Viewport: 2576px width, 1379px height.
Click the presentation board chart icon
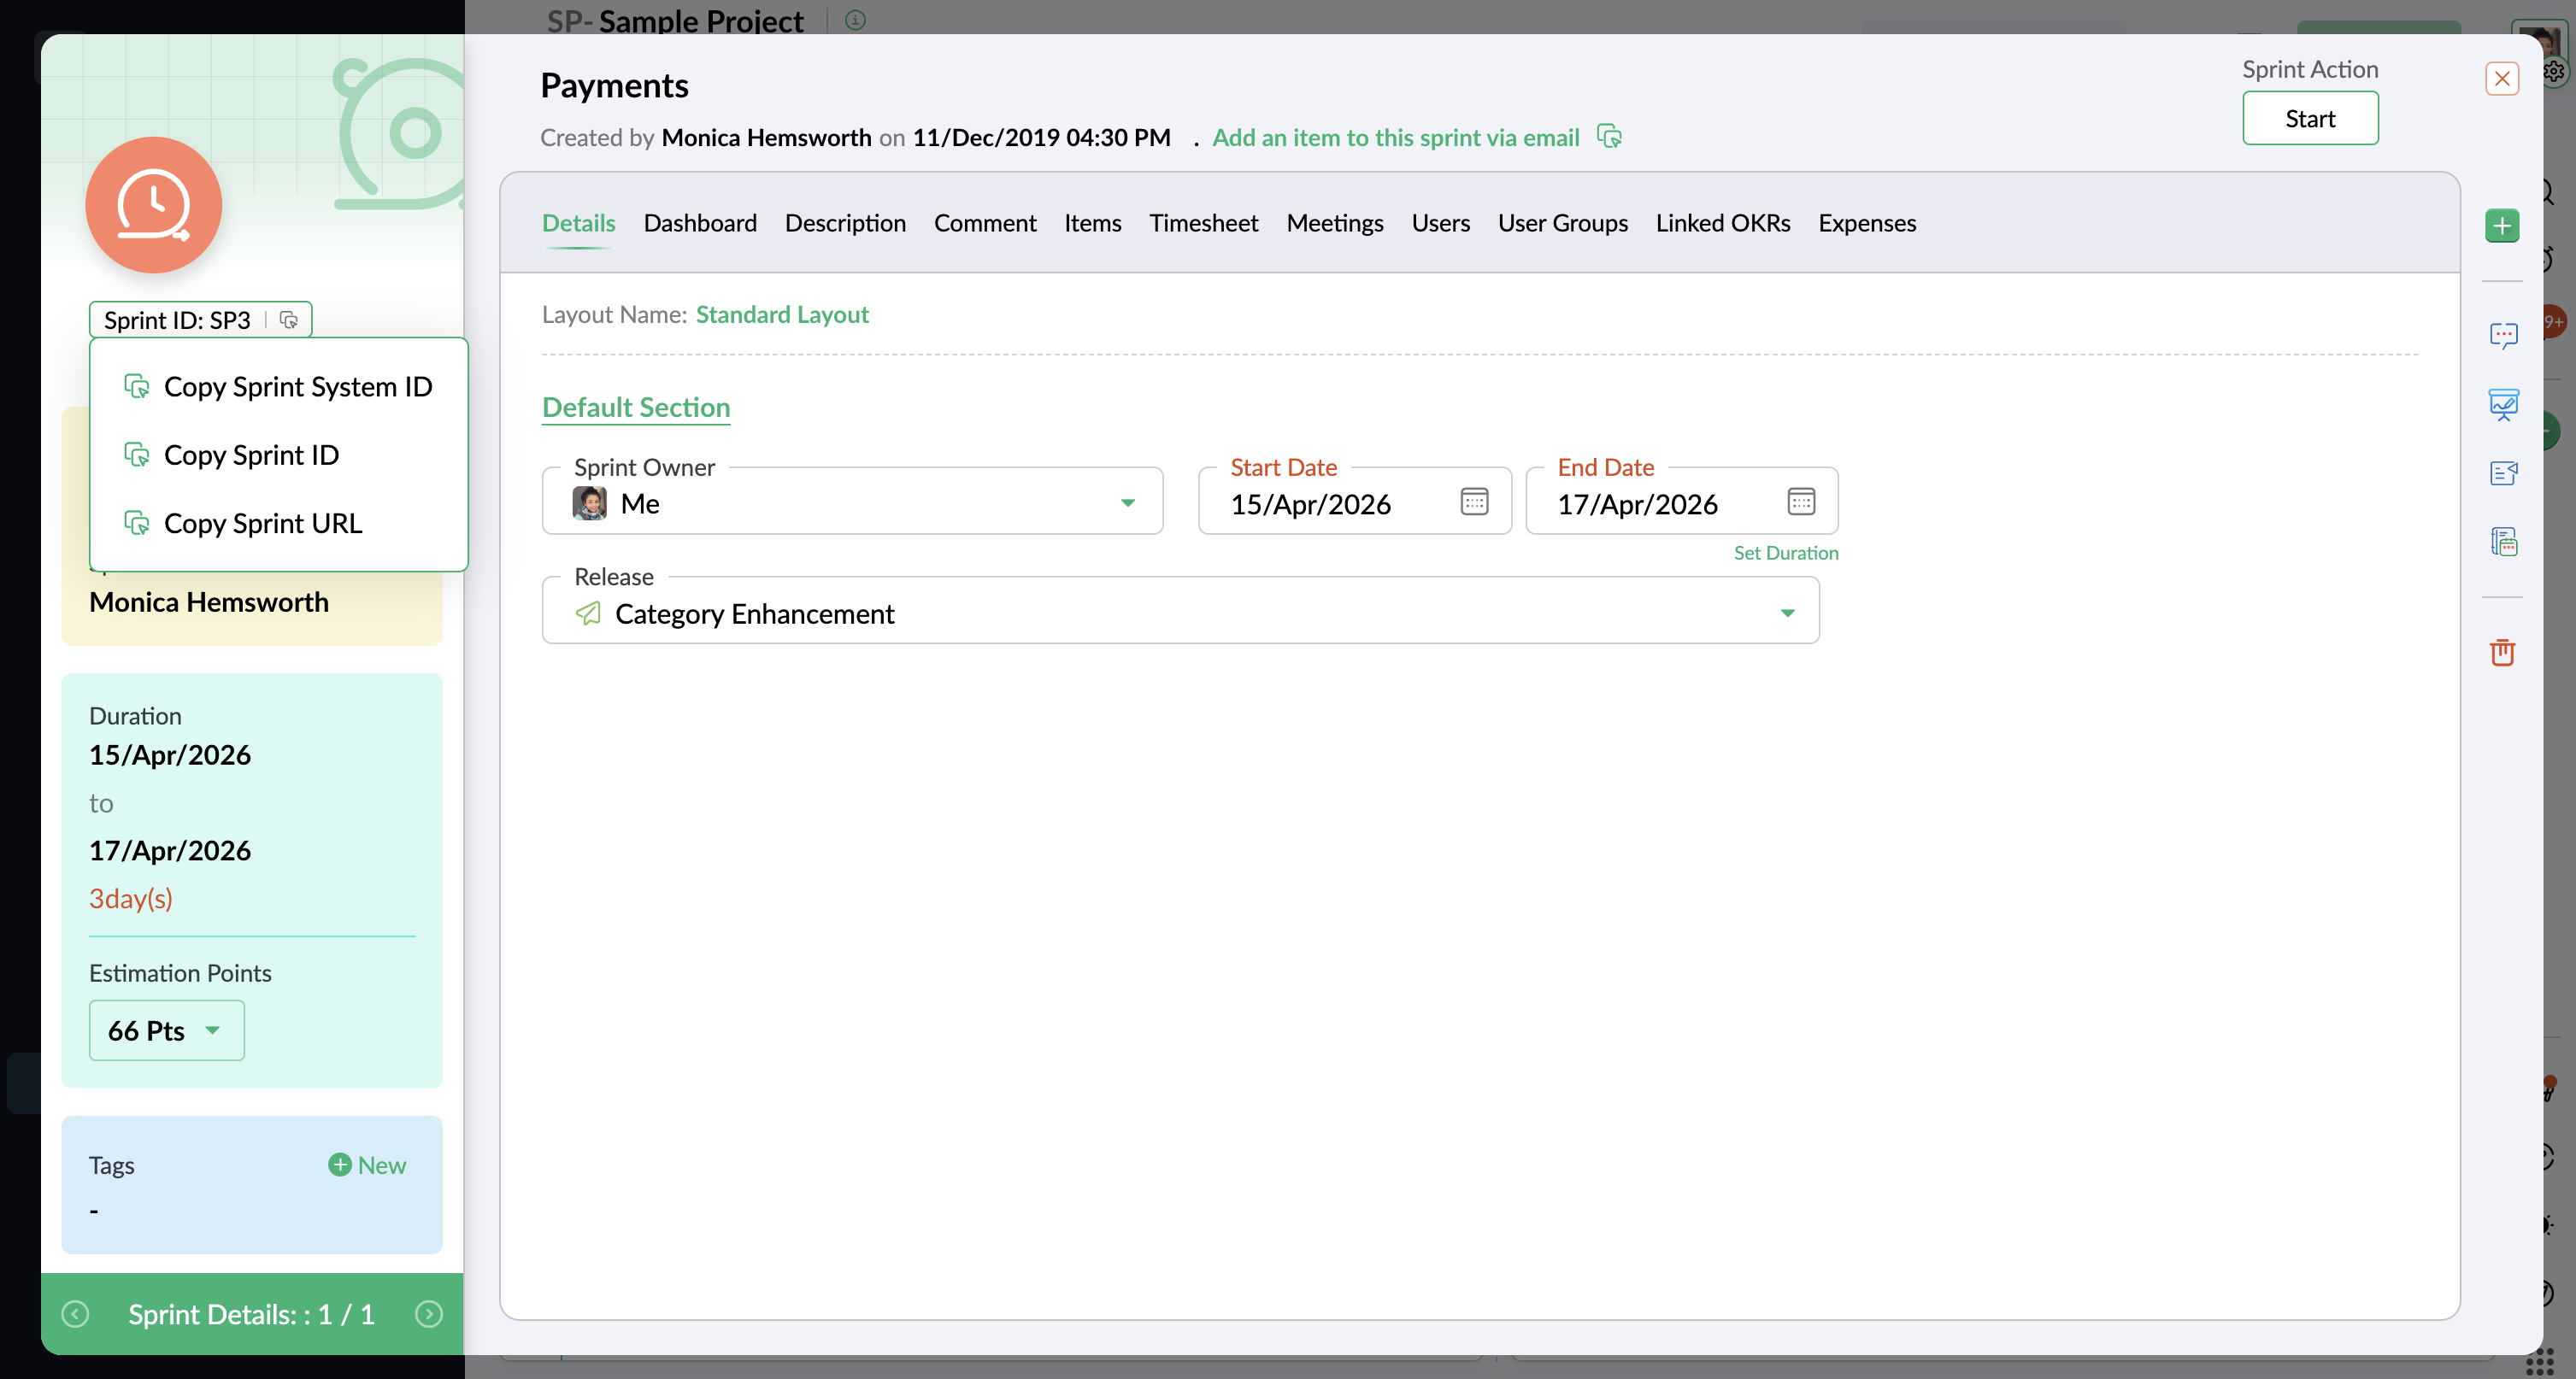point(2503,404)
